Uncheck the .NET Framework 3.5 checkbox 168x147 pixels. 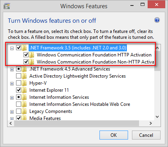18,48
